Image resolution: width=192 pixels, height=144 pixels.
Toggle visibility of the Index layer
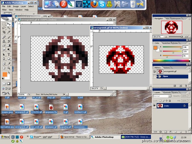coord(155,105)
